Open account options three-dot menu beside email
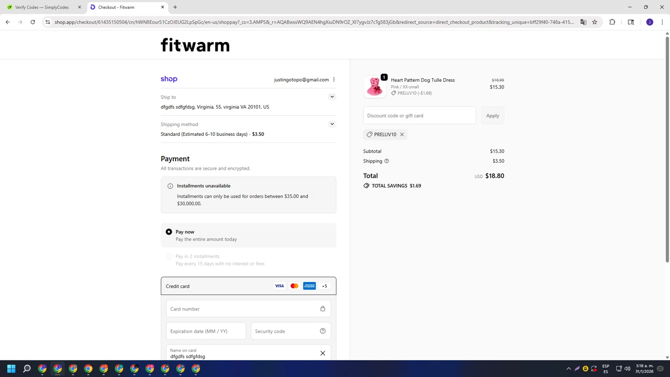The image size is (670, 377). click(x=334, y=80)
